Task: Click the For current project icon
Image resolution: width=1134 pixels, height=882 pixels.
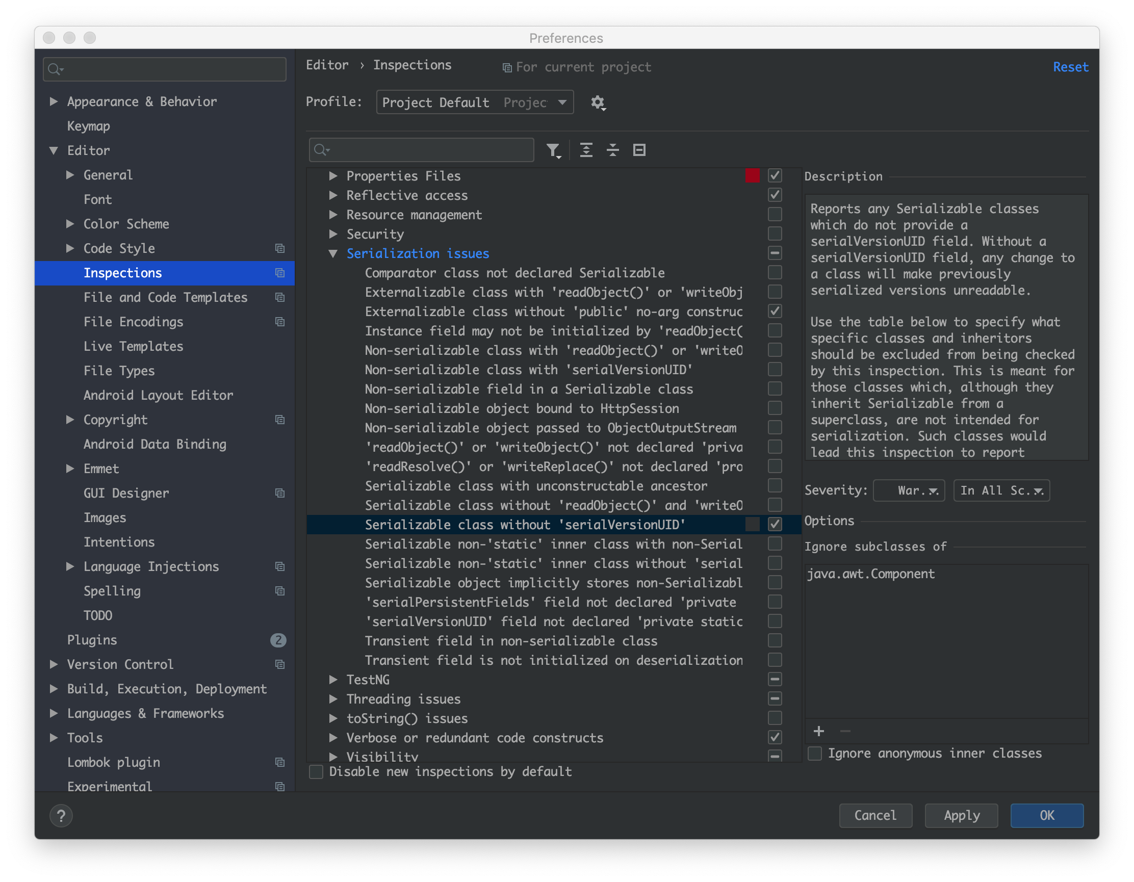Action: pos(507,67)
